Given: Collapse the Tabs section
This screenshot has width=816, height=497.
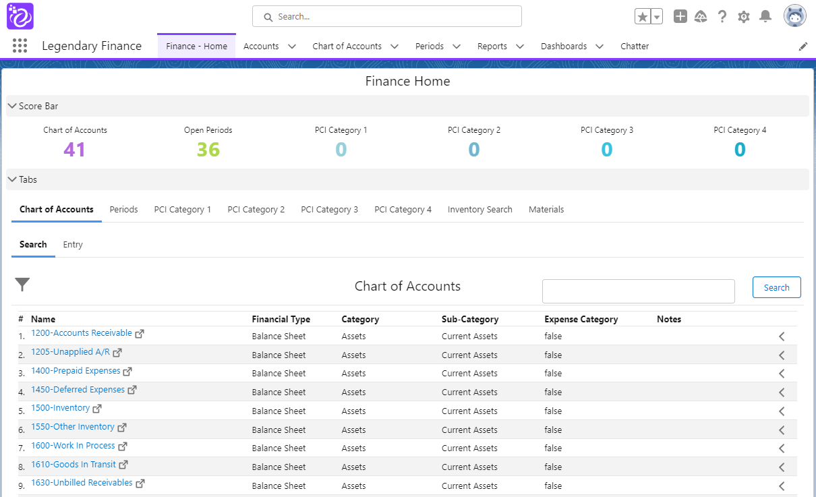Looking at the screenshot, I should tap(13, 179).
